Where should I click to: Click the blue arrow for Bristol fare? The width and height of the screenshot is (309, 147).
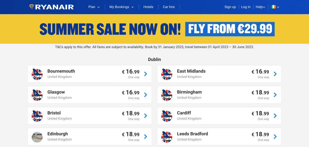(145, 116)
